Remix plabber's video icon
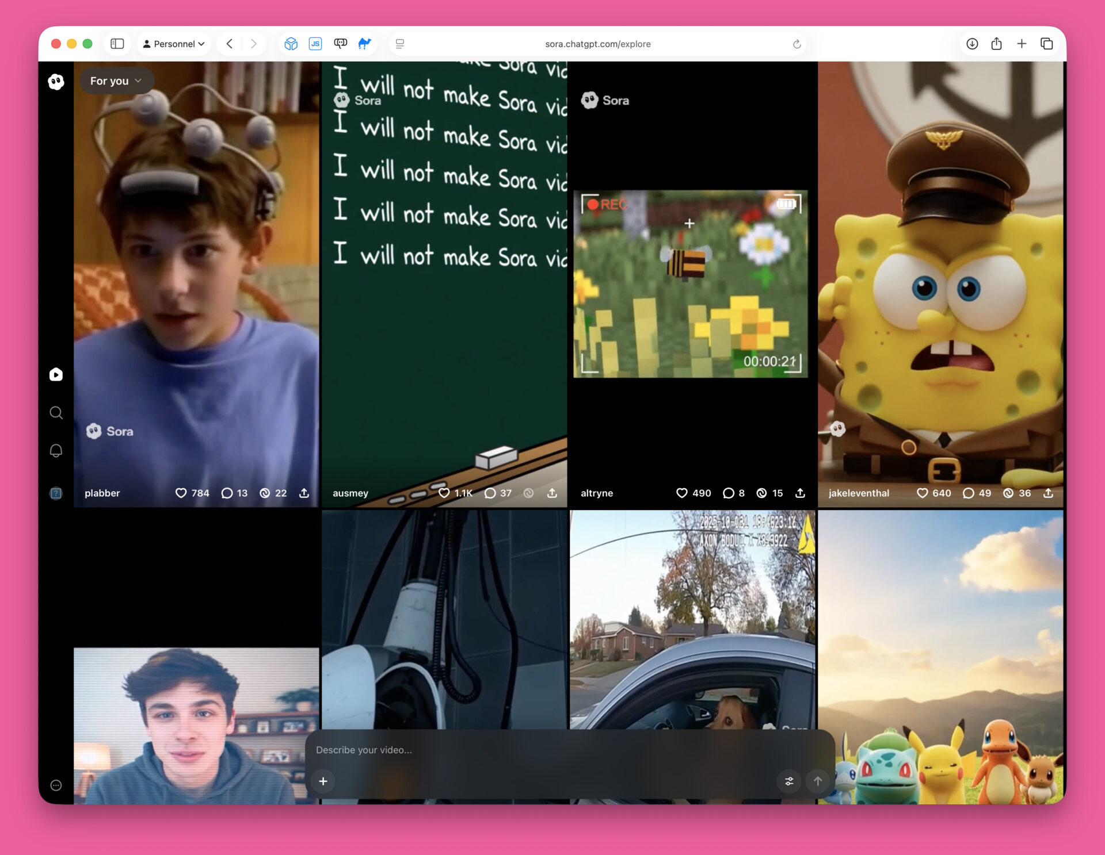 tap(265, 493)
